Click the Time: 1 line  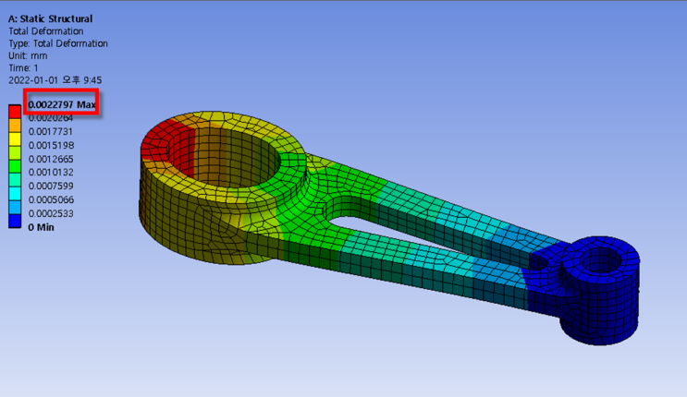23,67
